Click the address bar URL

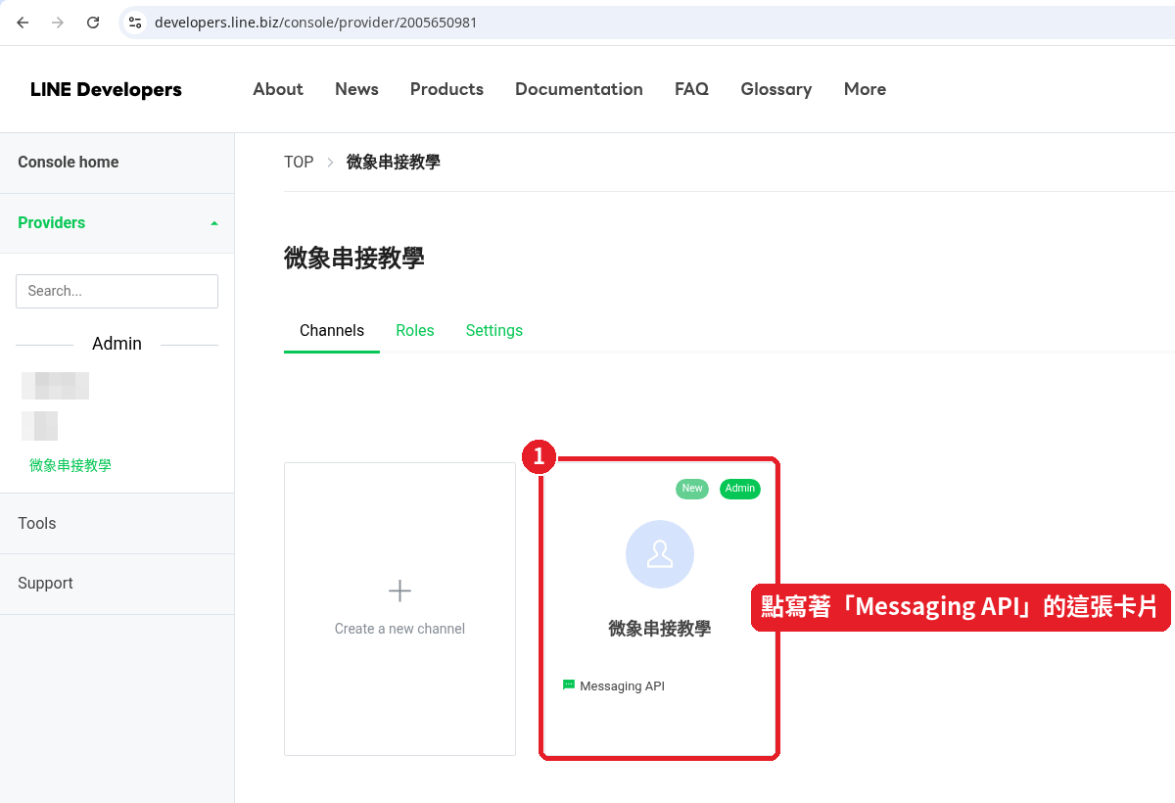pyautogui.click(x=315, y=22)
